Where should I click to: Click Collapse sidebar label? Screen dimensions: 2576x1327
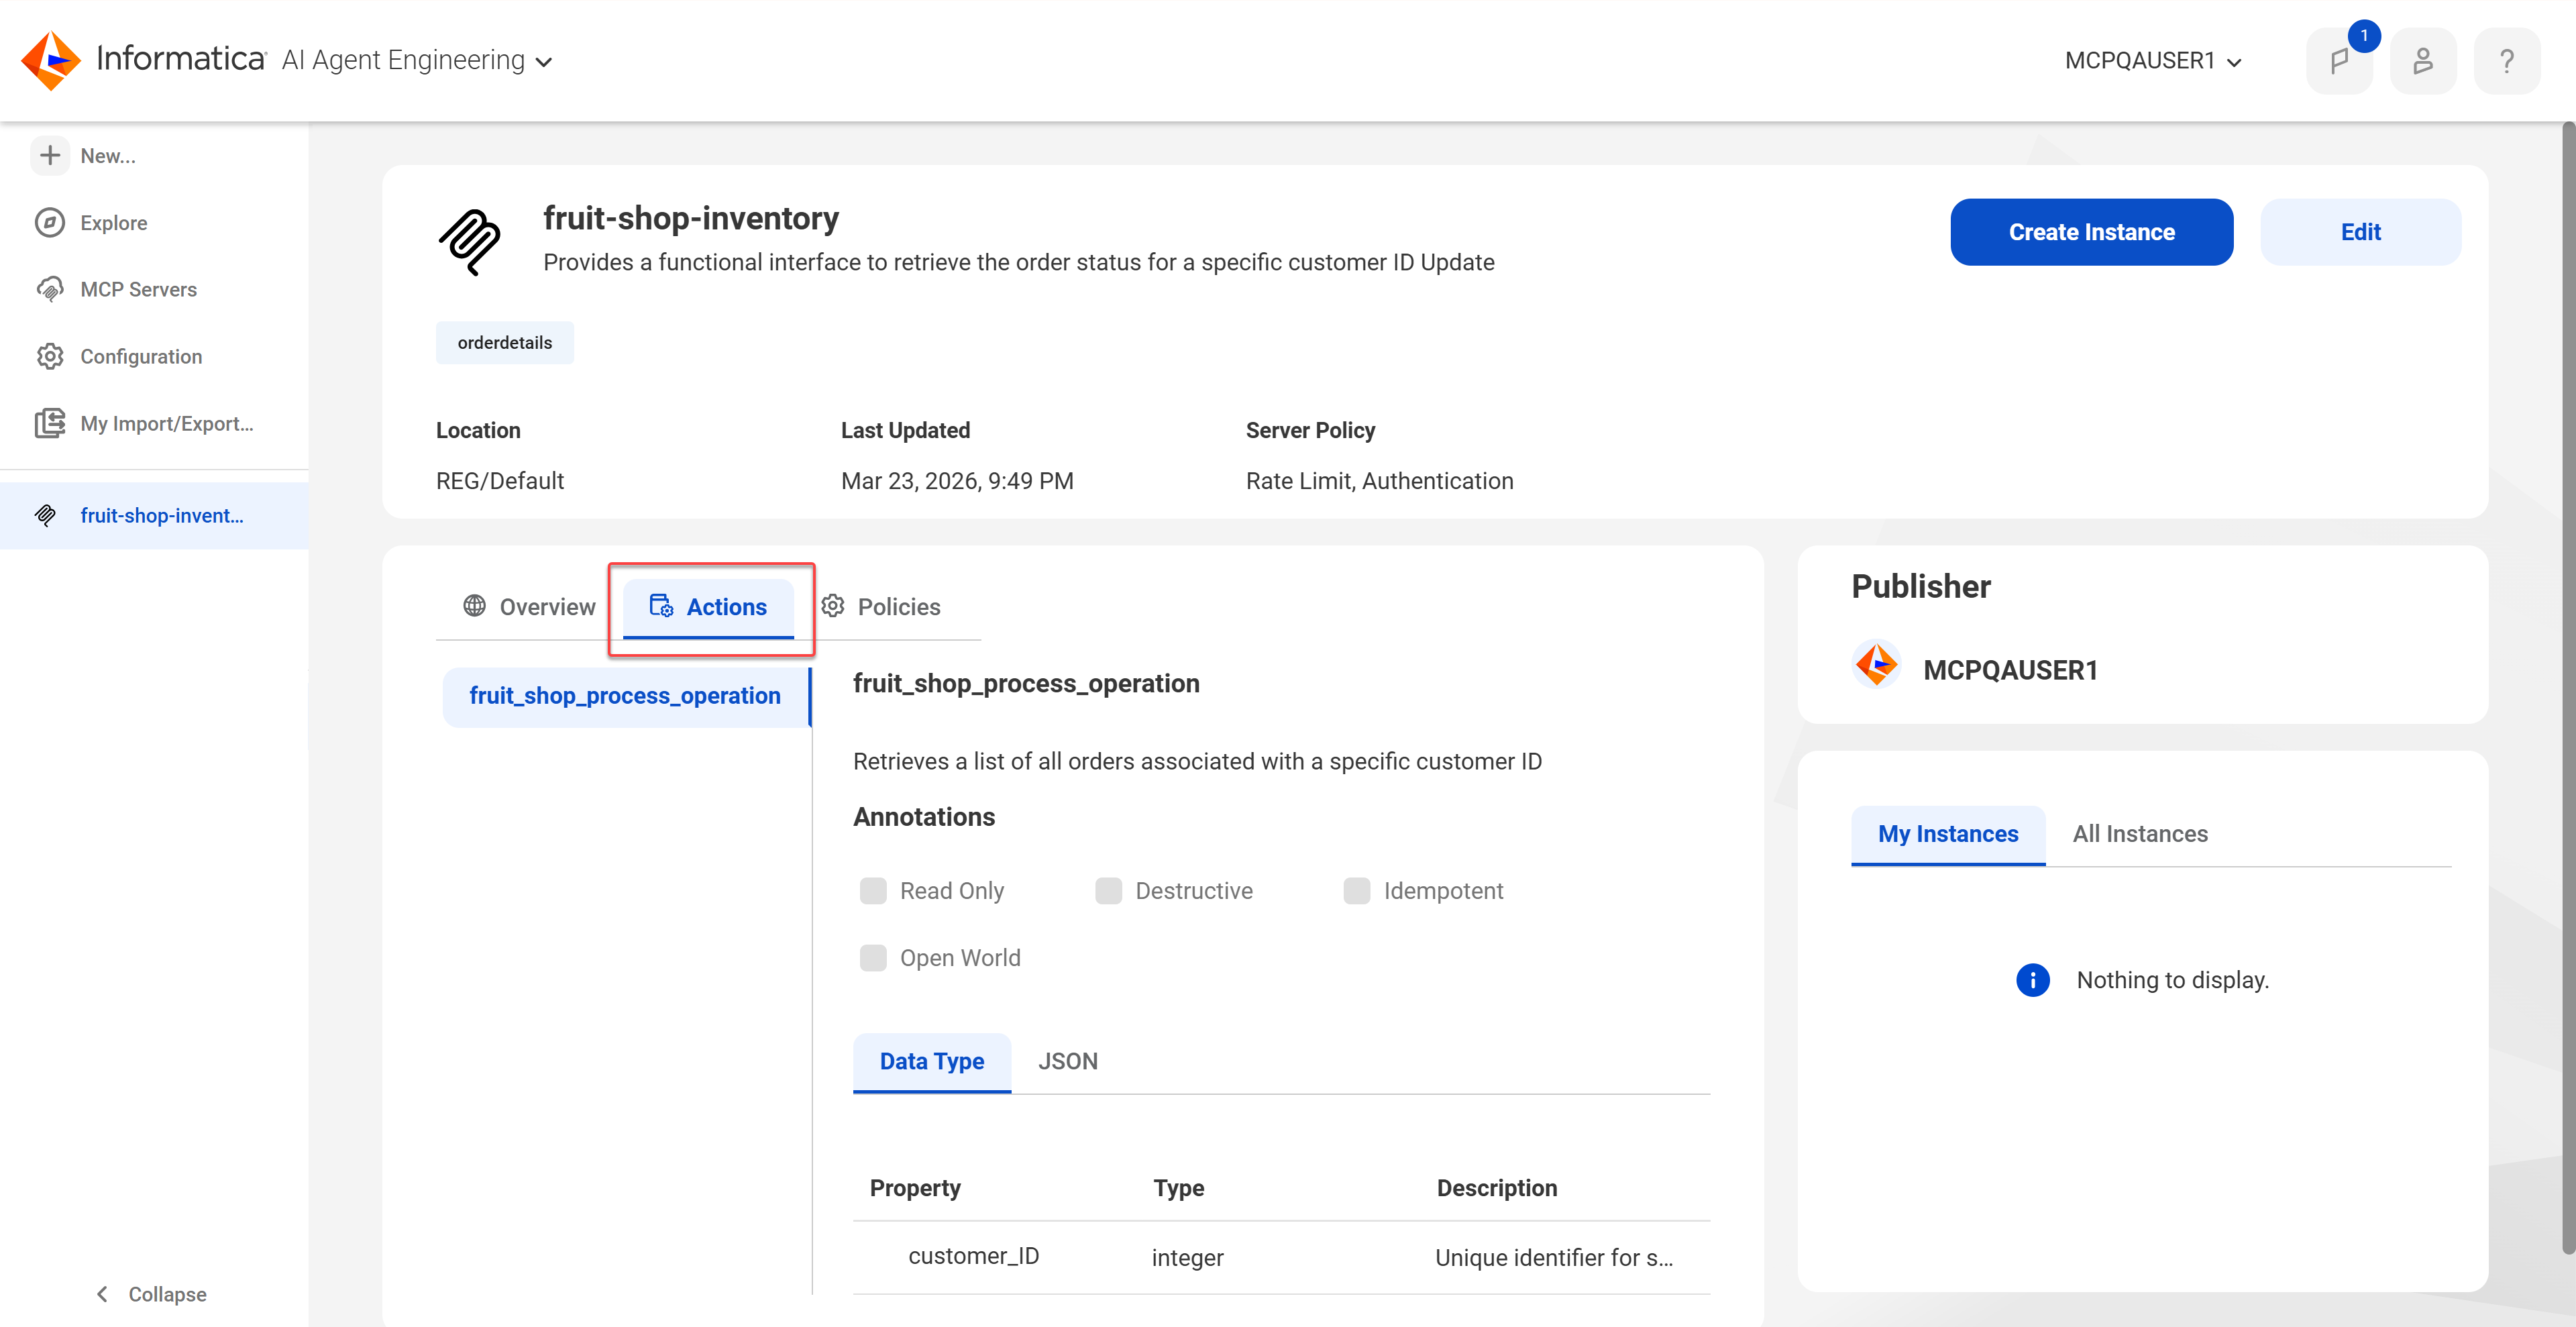click(167, 1295)
